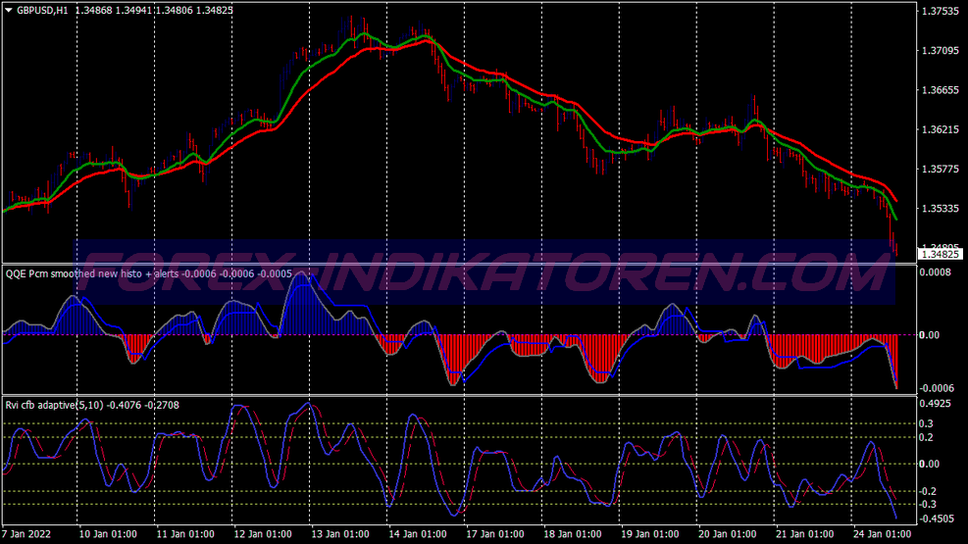Click the QQE 0.0008 scale value
The width and height of the screenshot is (968, 544).
pyautogui.click(x=935, y=272)
